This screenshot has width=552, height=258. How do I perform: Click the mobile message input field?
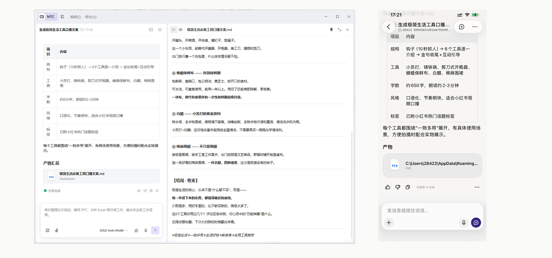pos(432,211)
